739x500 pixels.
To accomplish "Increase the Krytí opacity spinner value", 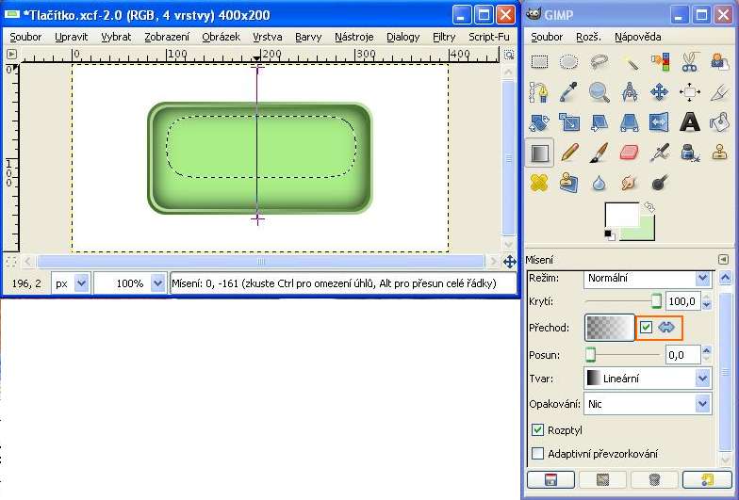I will coord(706,298).
